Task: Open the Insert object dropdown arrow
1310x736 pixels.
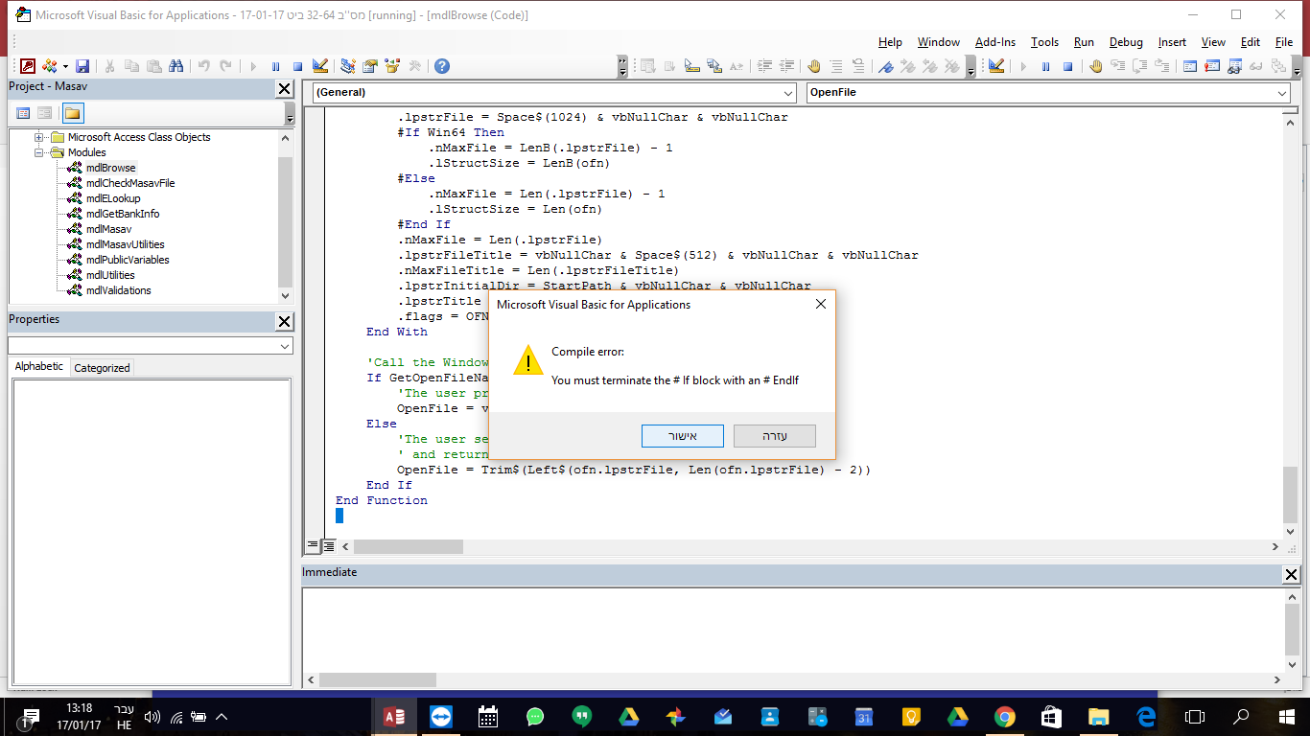Action: 65,66
